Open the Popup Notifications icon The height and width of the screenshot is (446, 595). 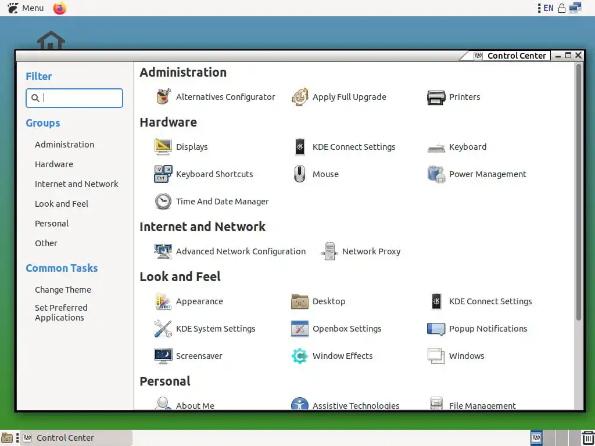(436, 329)
